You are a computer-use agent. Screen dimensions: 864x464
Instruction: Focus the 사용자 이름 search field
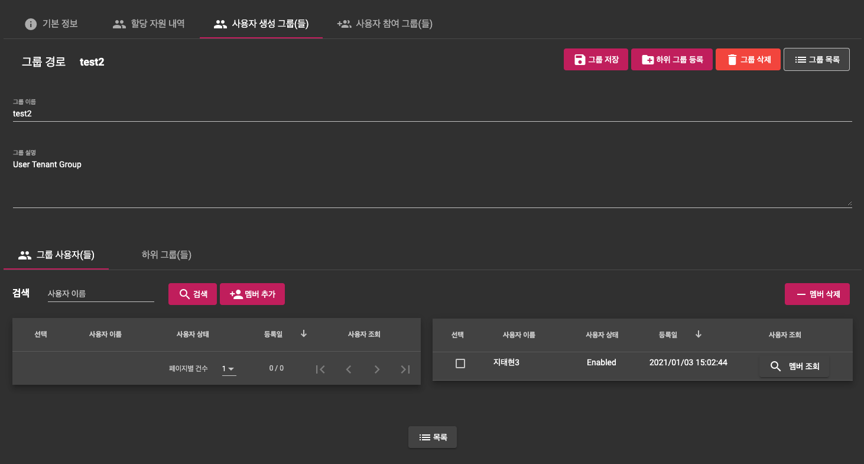tap(100, 293)
